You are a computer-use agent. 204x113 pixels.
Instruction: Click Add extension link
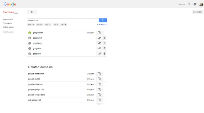click(x=102, y=24)
